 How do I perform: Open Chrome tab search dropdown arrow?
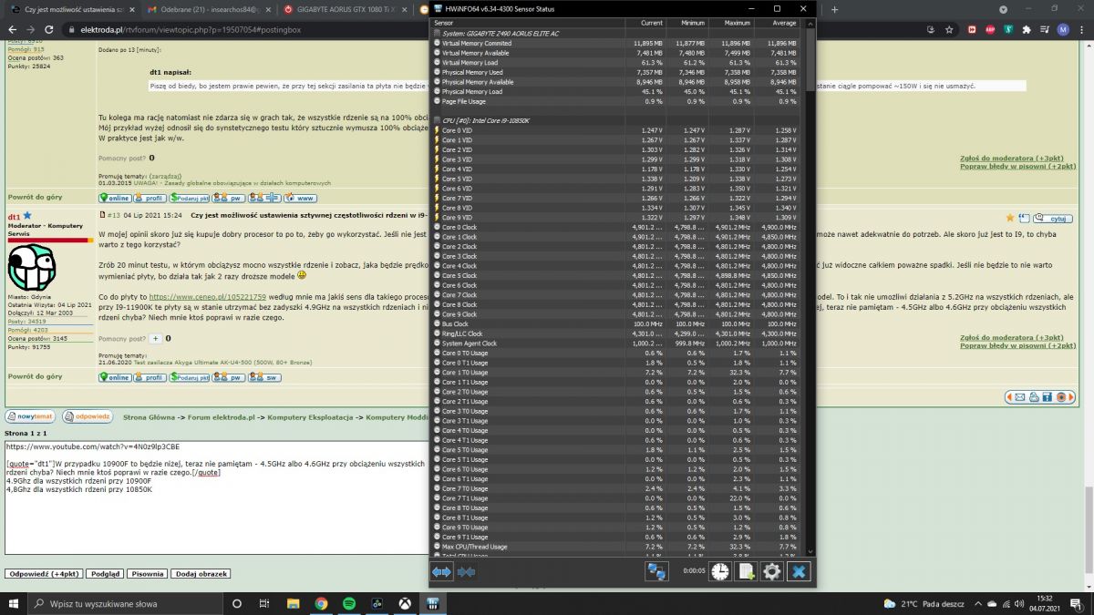pyautogui.click(x=1001, y=8)
